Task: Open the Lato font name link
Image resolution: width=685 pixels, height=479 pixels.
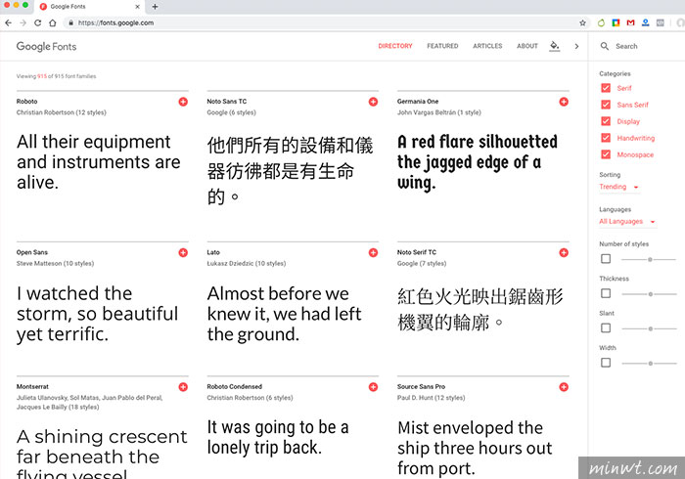Action: (x=213, y=252)
